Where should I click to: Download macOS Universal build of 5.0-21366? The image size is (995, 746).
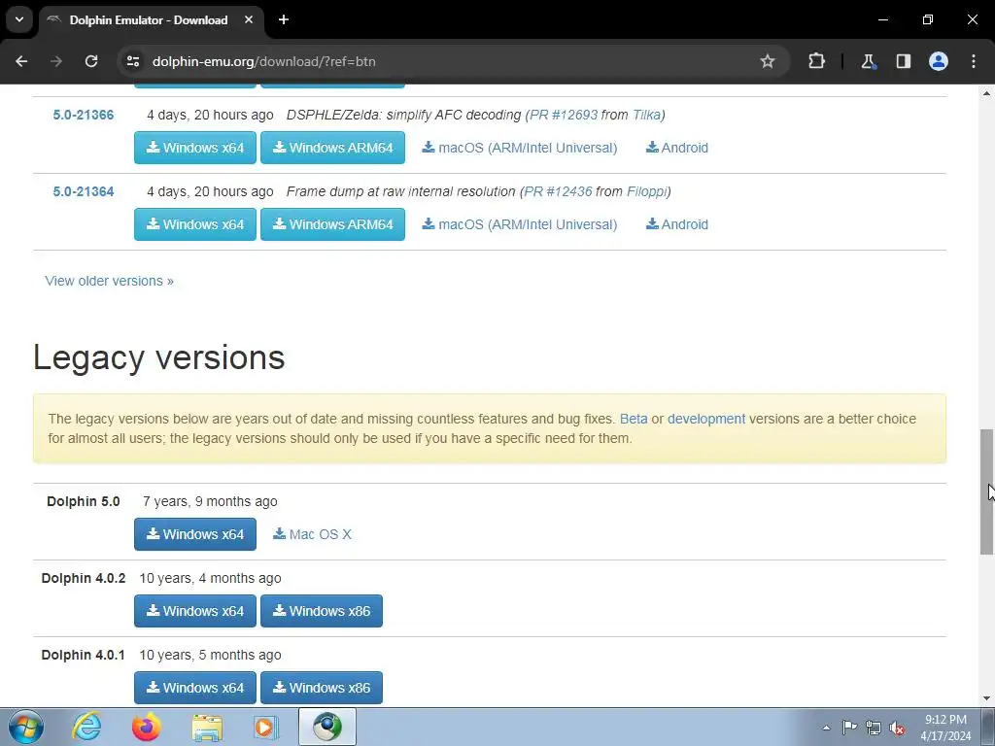tap(520, 148)
